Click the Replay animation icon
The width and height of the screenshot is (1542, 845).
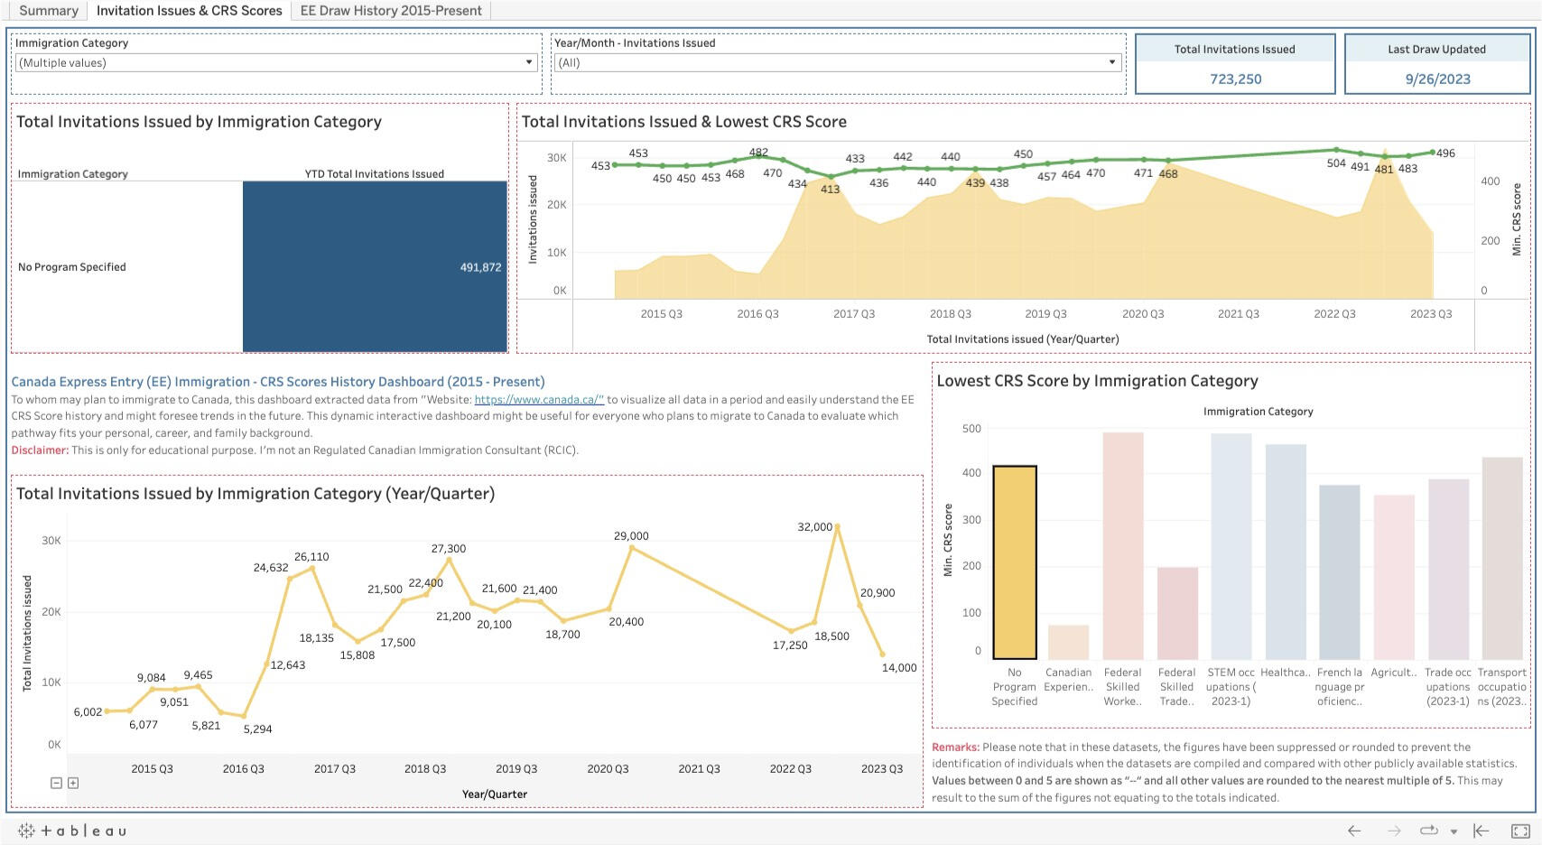pyautogui.click(x=1428, y=831)
